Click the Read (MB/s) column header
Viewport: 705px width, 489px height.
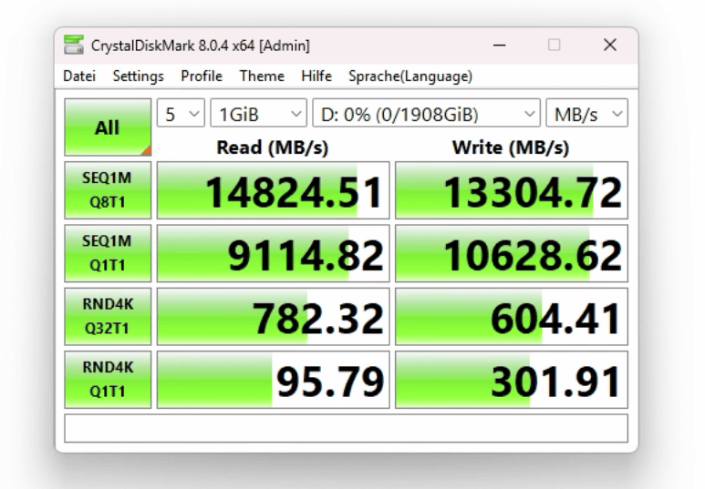pyautogui.click(x=273, y=148)
